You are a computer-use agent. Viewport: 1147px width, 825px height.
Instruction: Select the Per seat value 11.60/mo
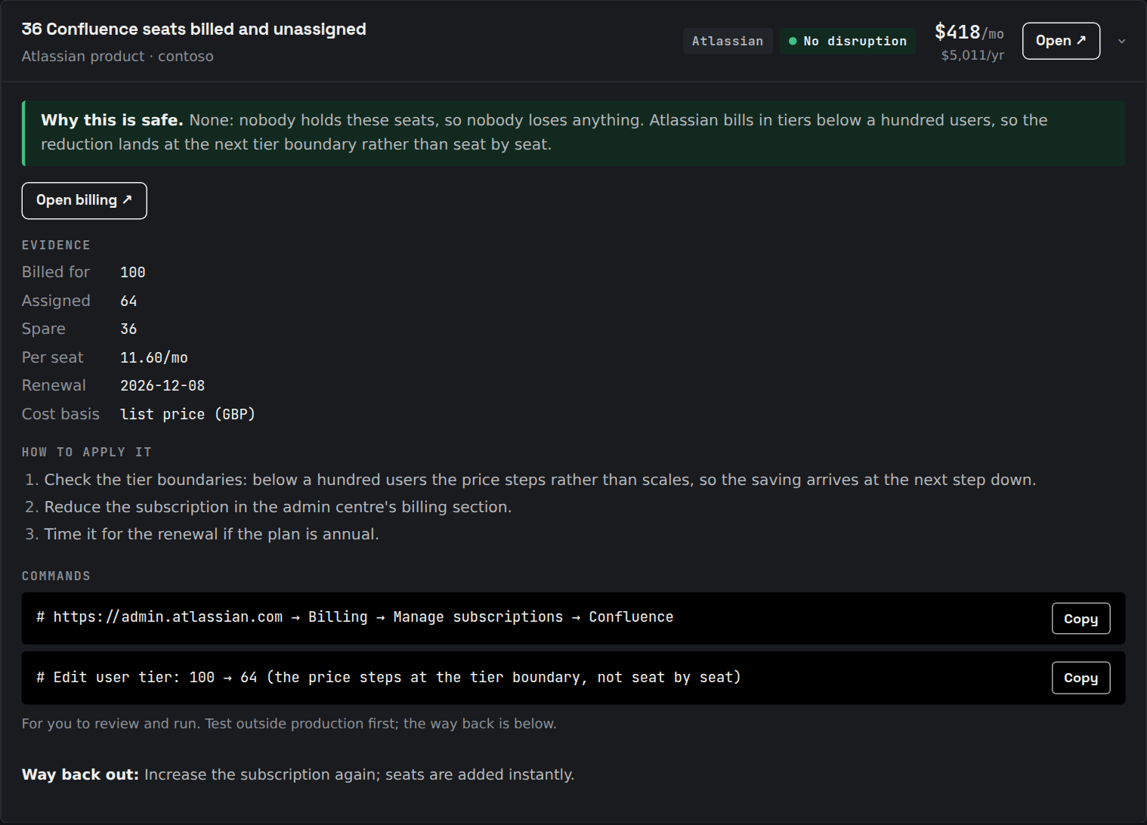click(154, 358)
